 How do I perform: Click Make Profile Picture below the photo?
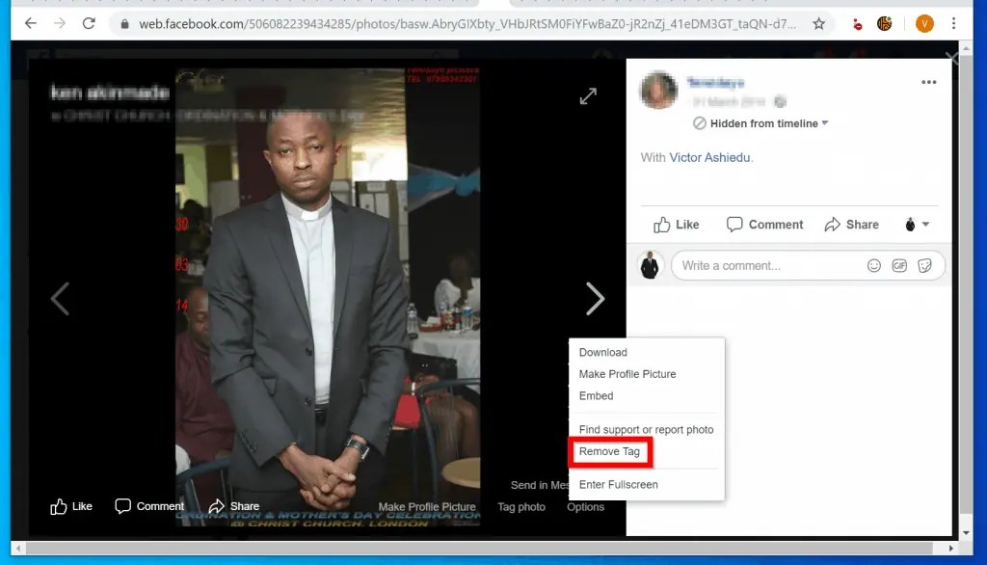[x=427, y=506]
